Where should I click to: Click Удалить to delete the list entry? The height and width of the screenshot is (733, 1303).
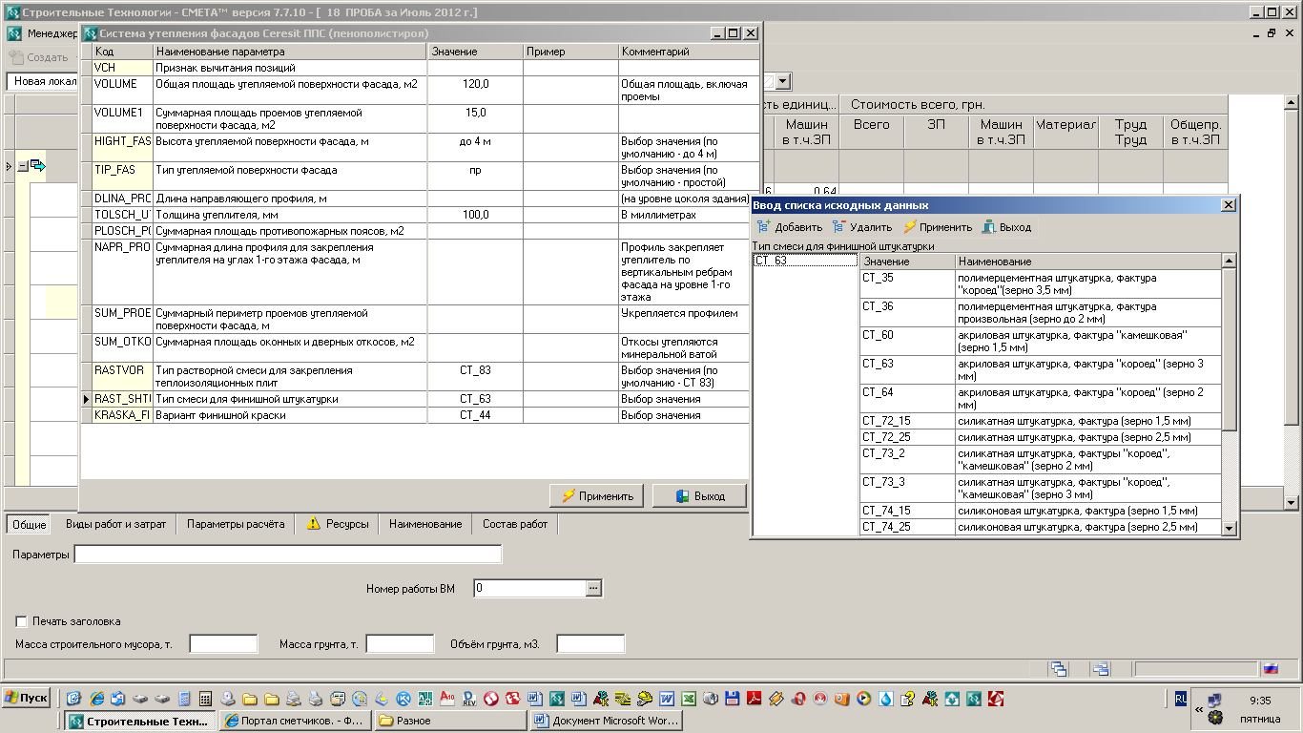(839, 227)
